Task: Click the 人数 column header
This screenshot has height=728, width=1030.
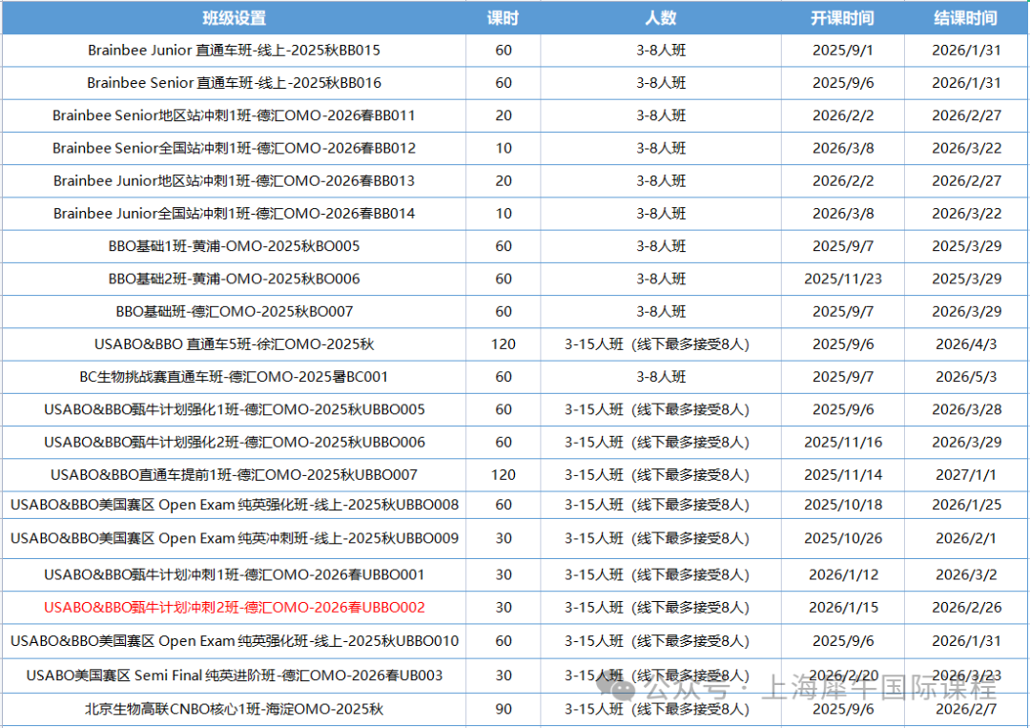Action: 661,18
